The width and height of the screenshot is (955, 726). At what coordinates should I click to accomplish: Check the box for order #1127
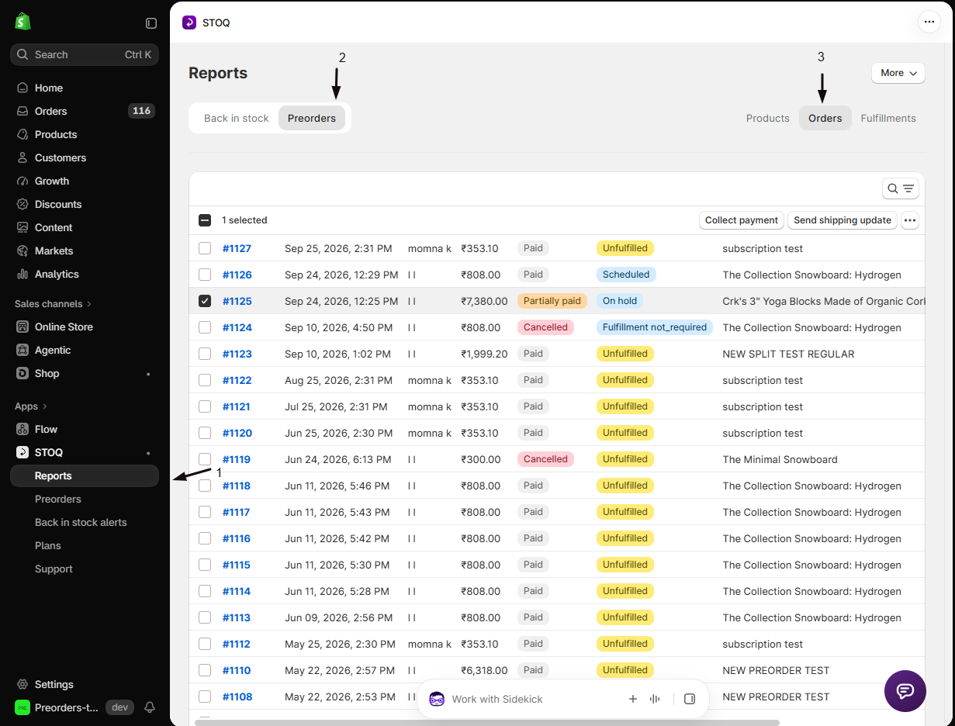click(x=205, y=248)
